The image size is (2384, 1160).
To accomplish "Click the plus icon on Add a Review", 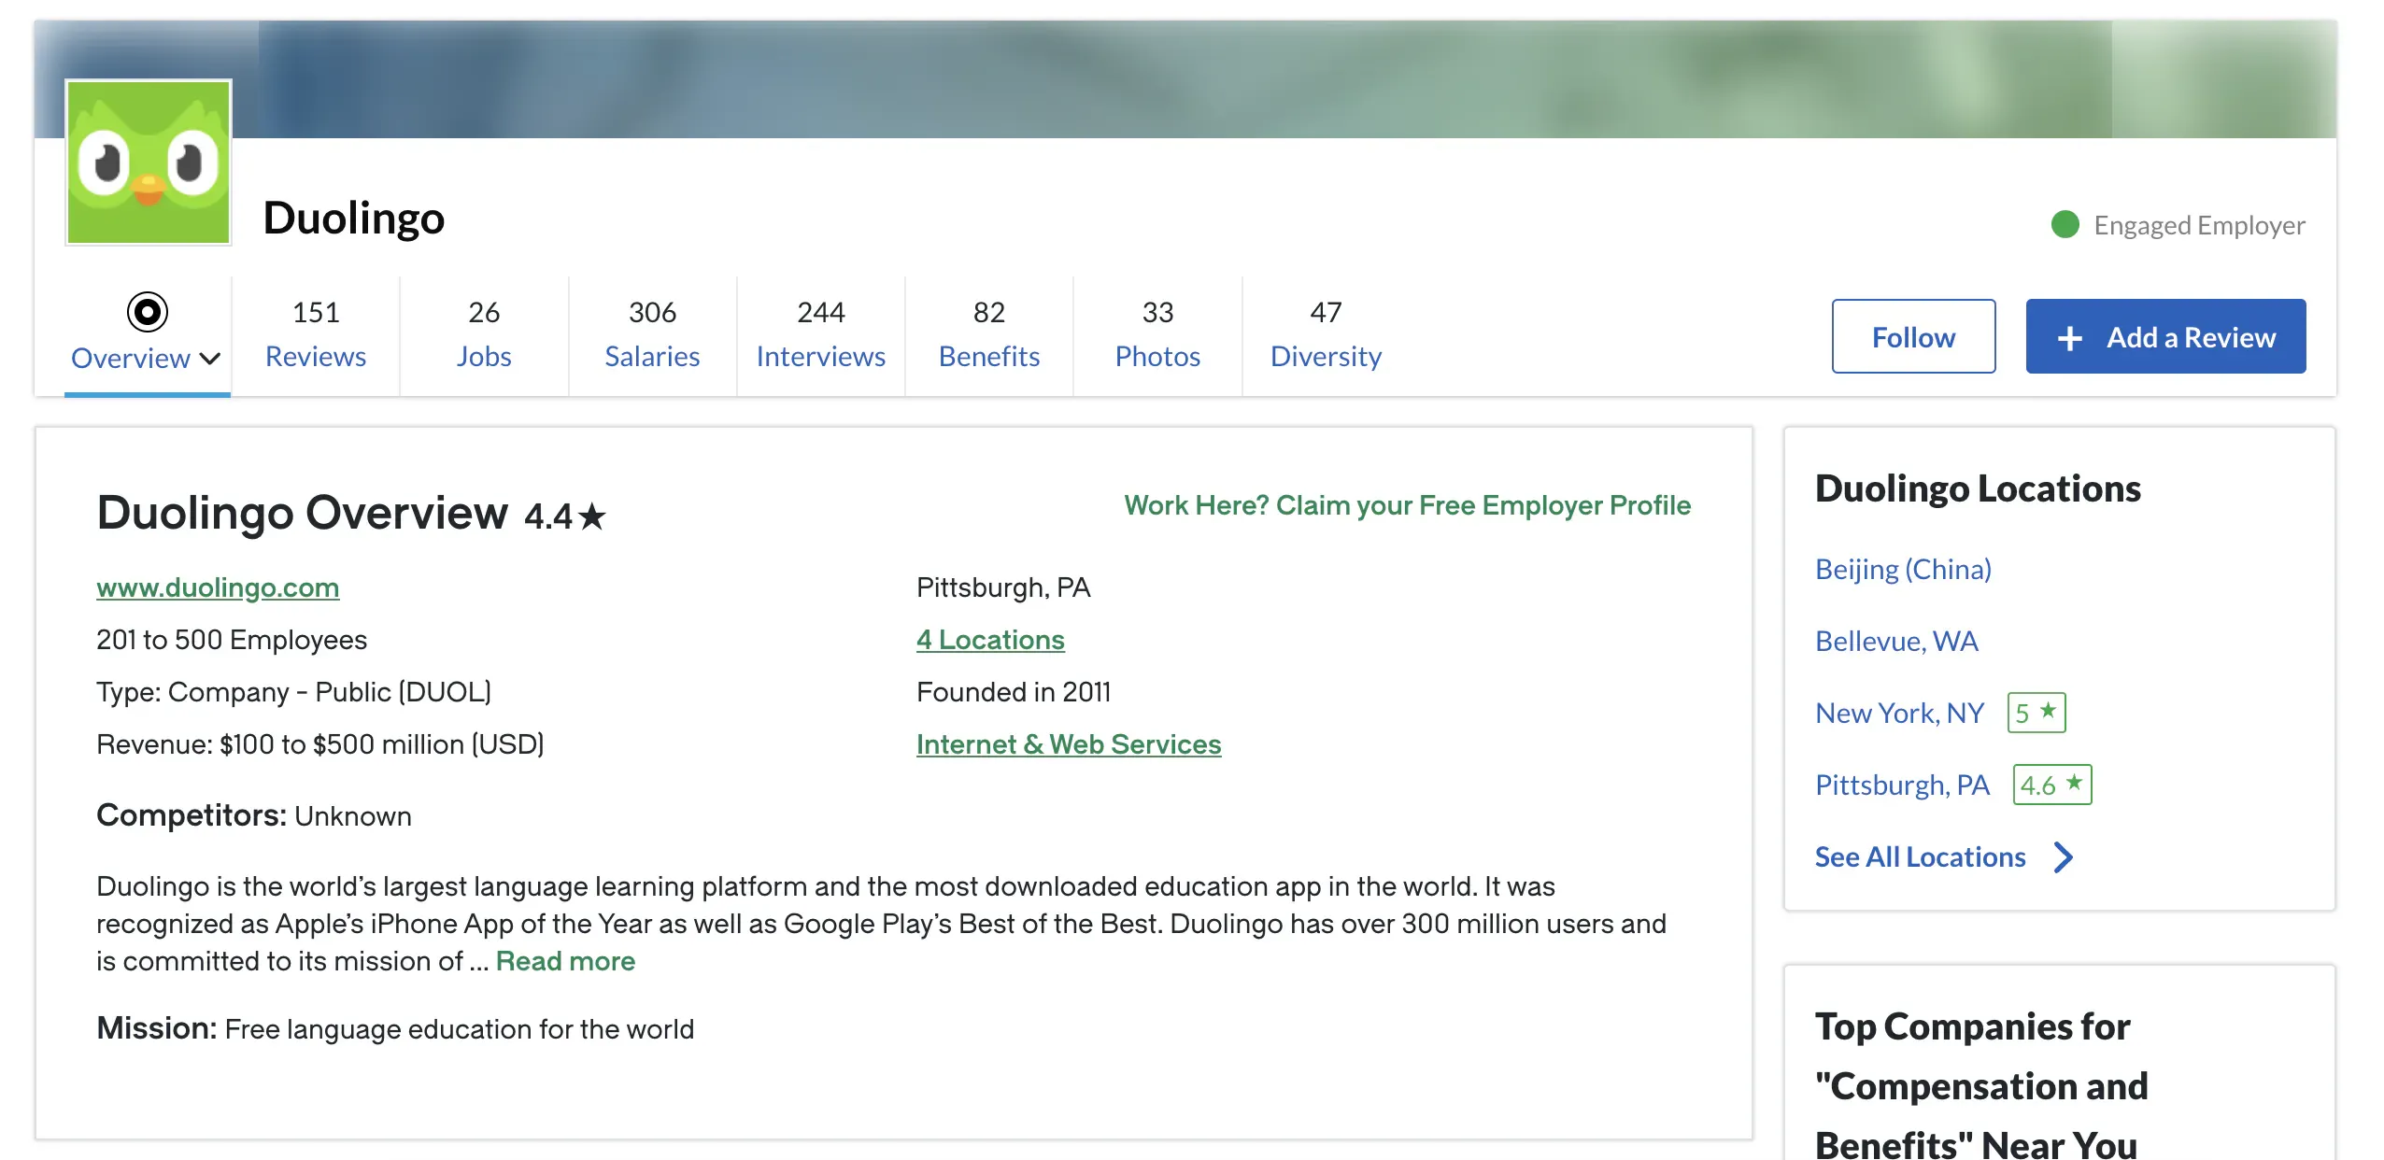I will coord(2070,338).
